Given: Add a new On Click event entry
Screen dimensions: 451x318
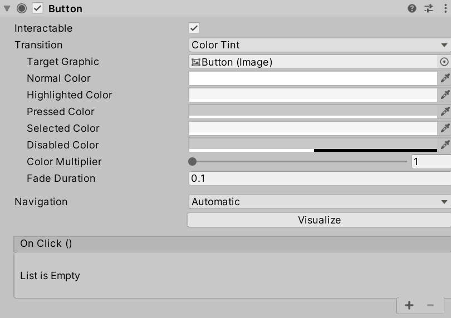Looking at the screenshot, I should 409,305.
